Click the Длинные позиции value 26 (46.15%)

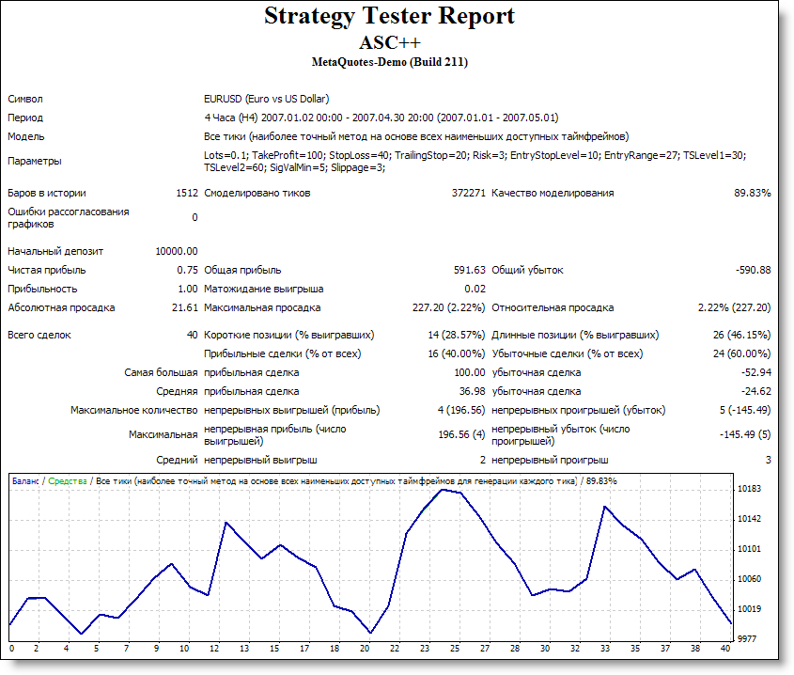tap(741, 335)
